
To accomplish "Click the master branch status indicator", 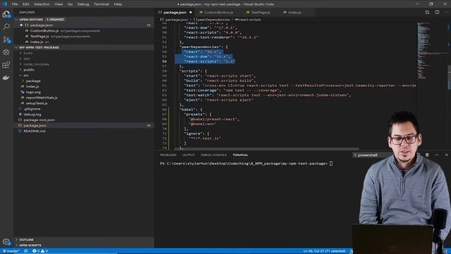I will point(11,251).
